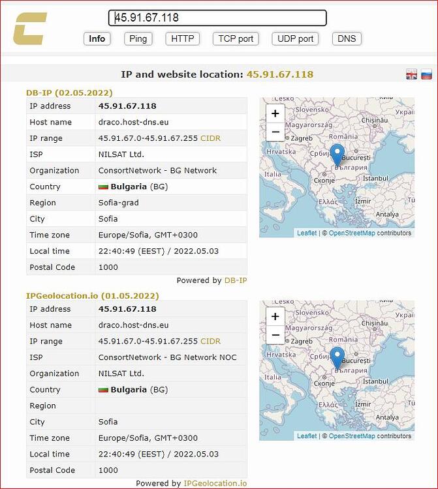Switch language with the Russian flag icon
Viewport: 438px width, 489px height.
point(426,74)
